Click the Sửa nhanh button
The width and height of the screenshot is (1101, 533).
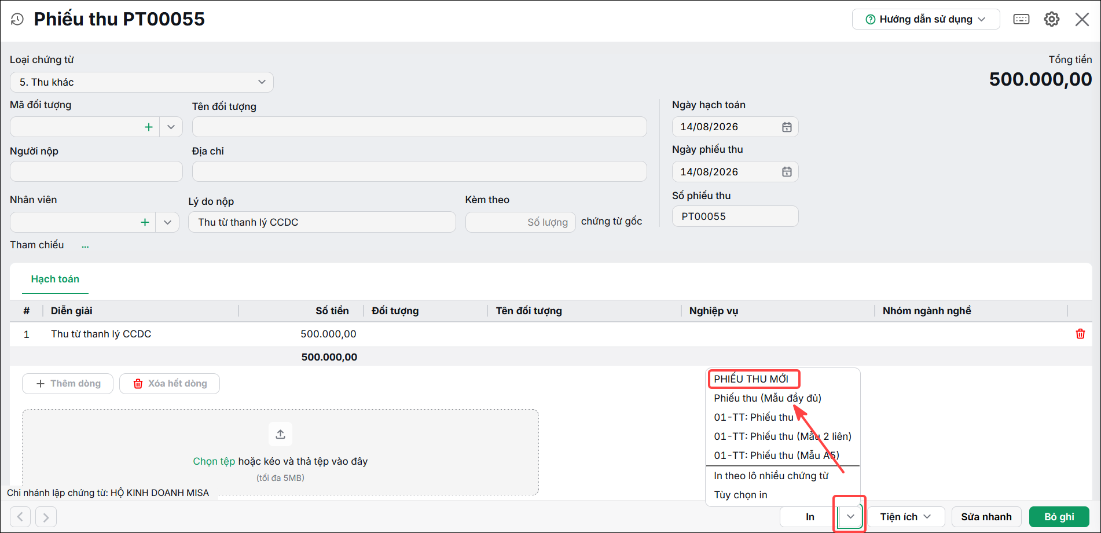point(986,517)
